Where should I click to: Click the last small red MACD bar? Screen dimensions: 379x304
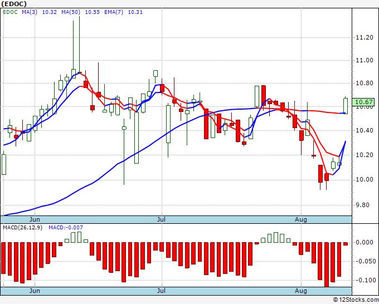pos(346,244)
